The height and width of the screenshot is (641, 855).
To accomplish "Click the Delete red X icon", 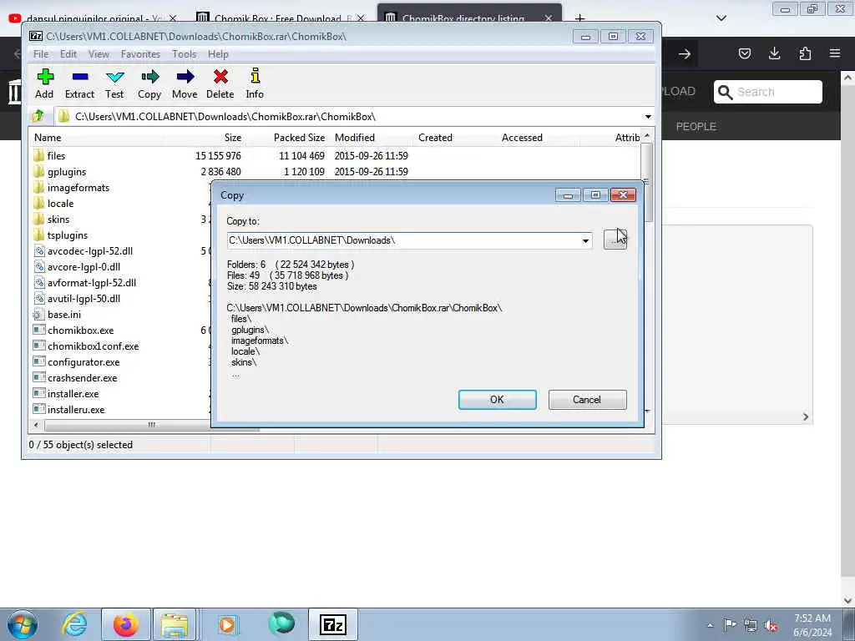I will [x=220, y=83].
